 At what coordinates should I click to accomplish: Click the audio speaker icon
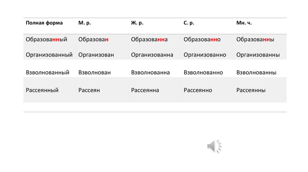point(214,146)
